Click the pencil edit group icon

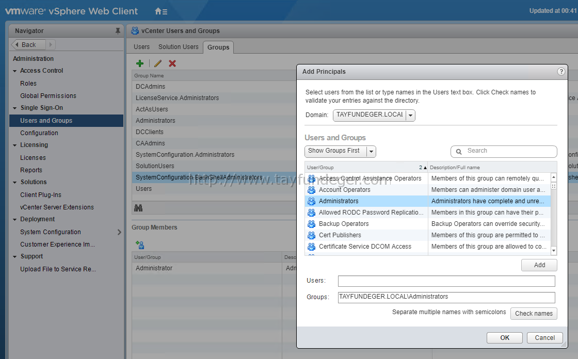[x=158, y=63]
